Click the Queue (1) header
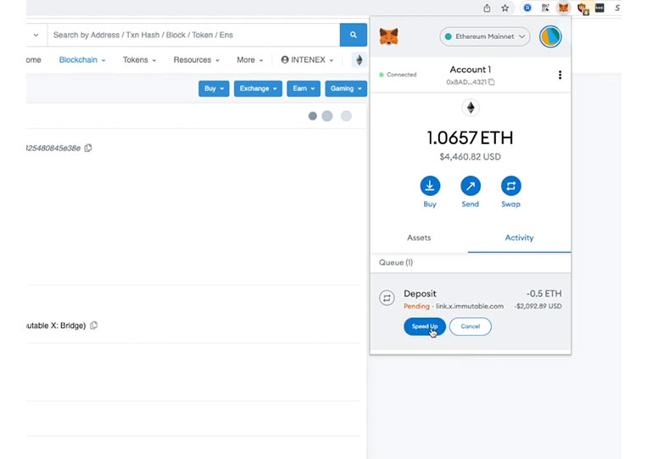The image size is (647, 459). (x=396, y=262)
